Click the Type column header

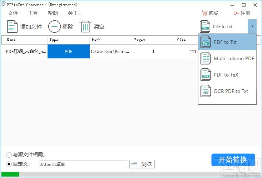69,40
